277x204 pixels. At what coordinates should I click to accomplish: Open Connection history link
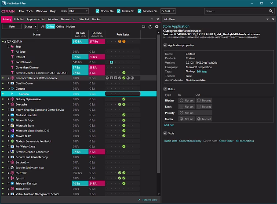coord(190,141)
